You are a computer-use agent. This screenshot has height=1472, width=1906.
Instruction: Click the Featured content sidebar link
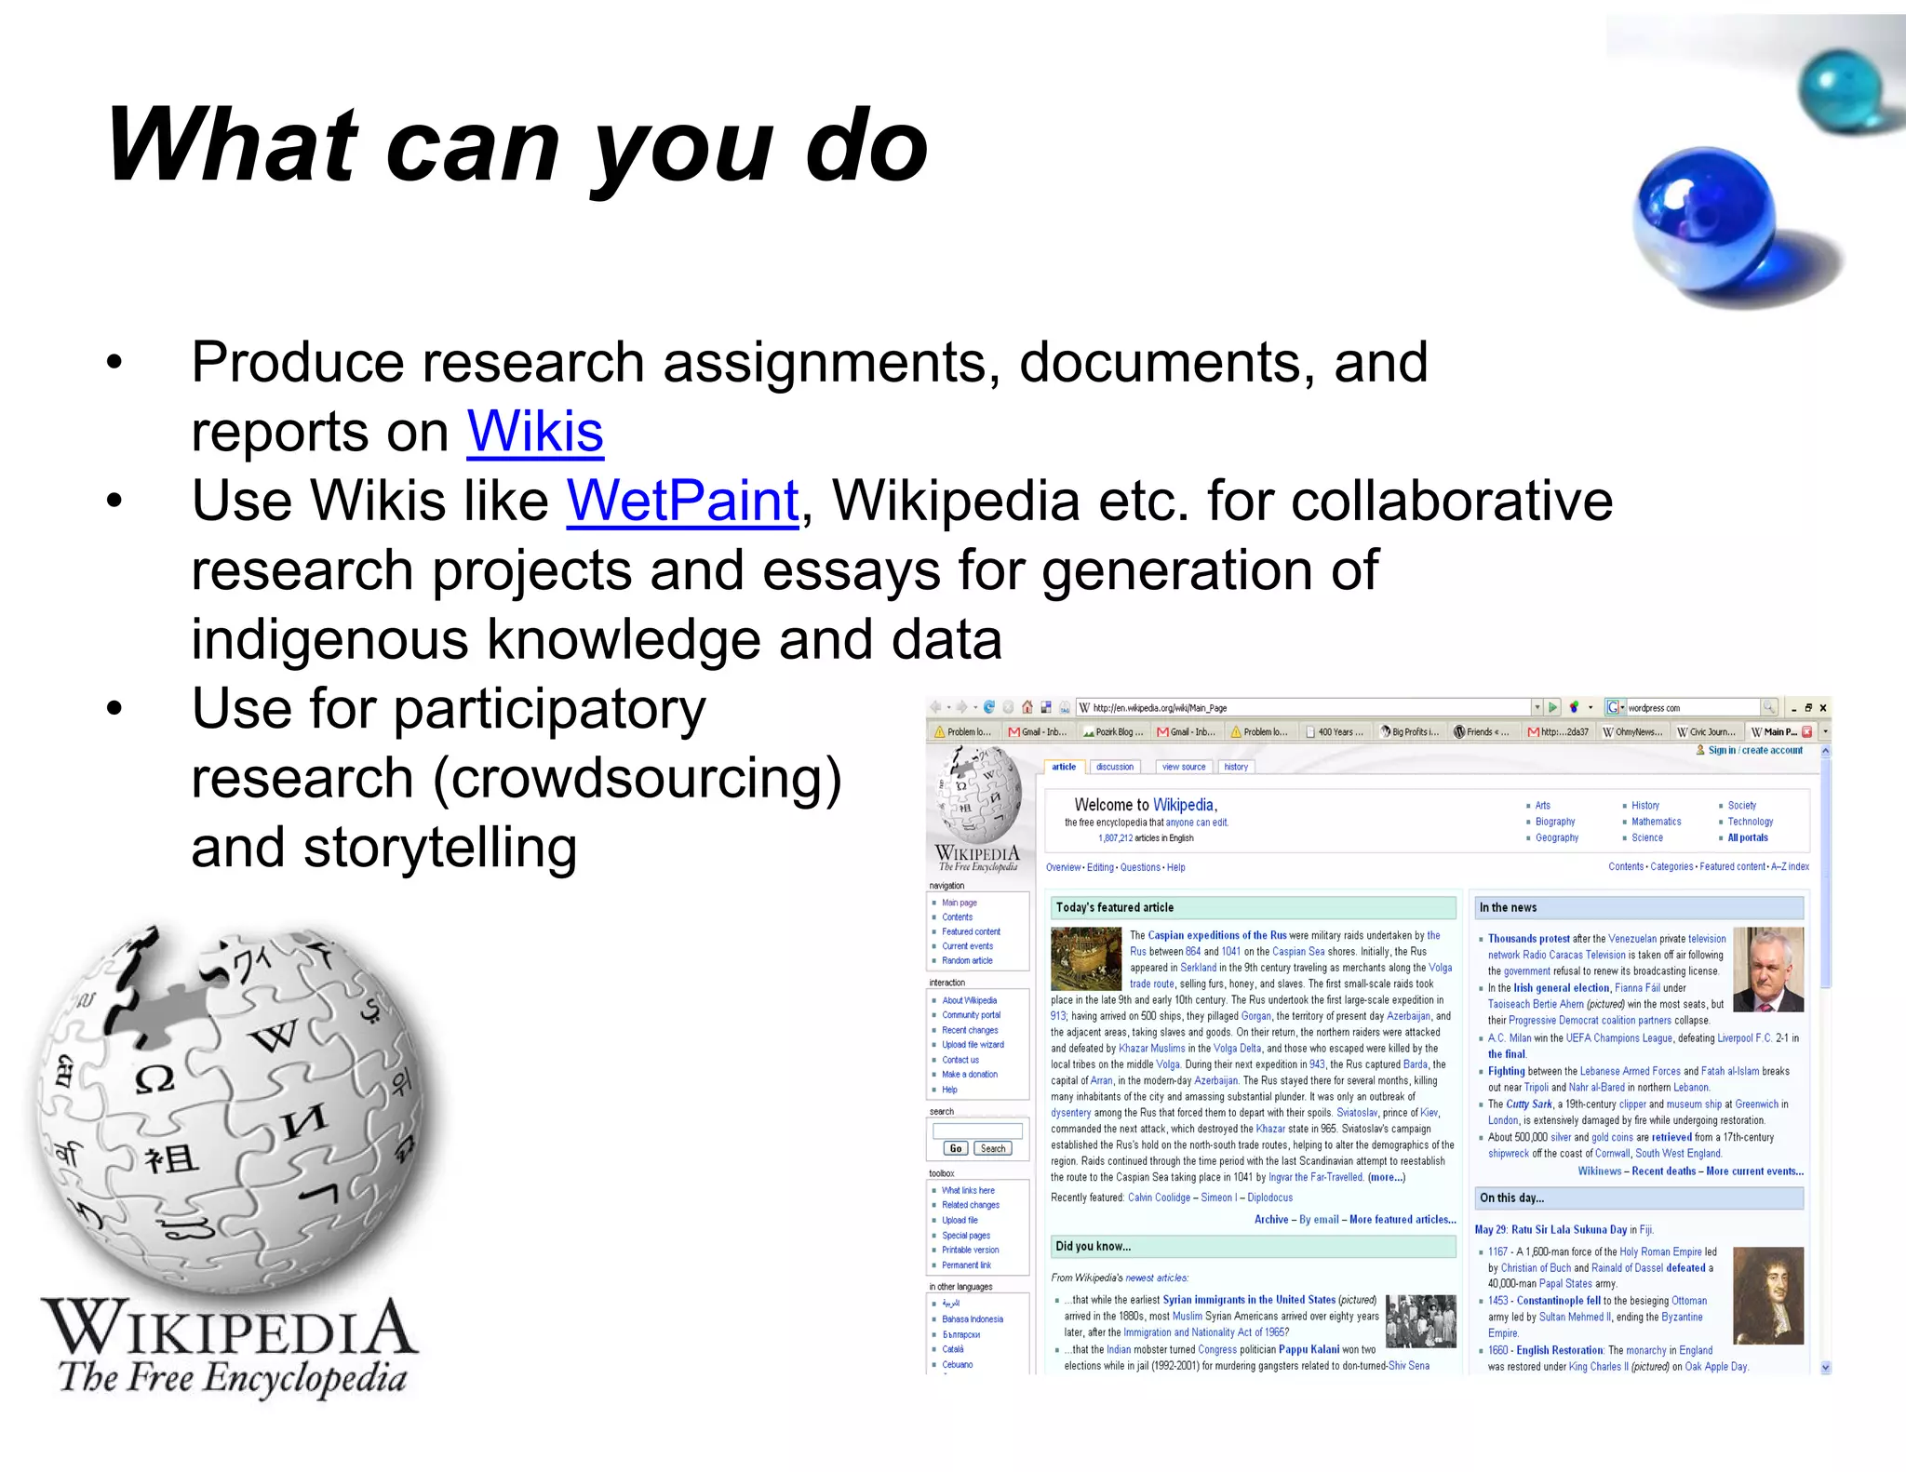pyautogui.click(x=971, y=931)
